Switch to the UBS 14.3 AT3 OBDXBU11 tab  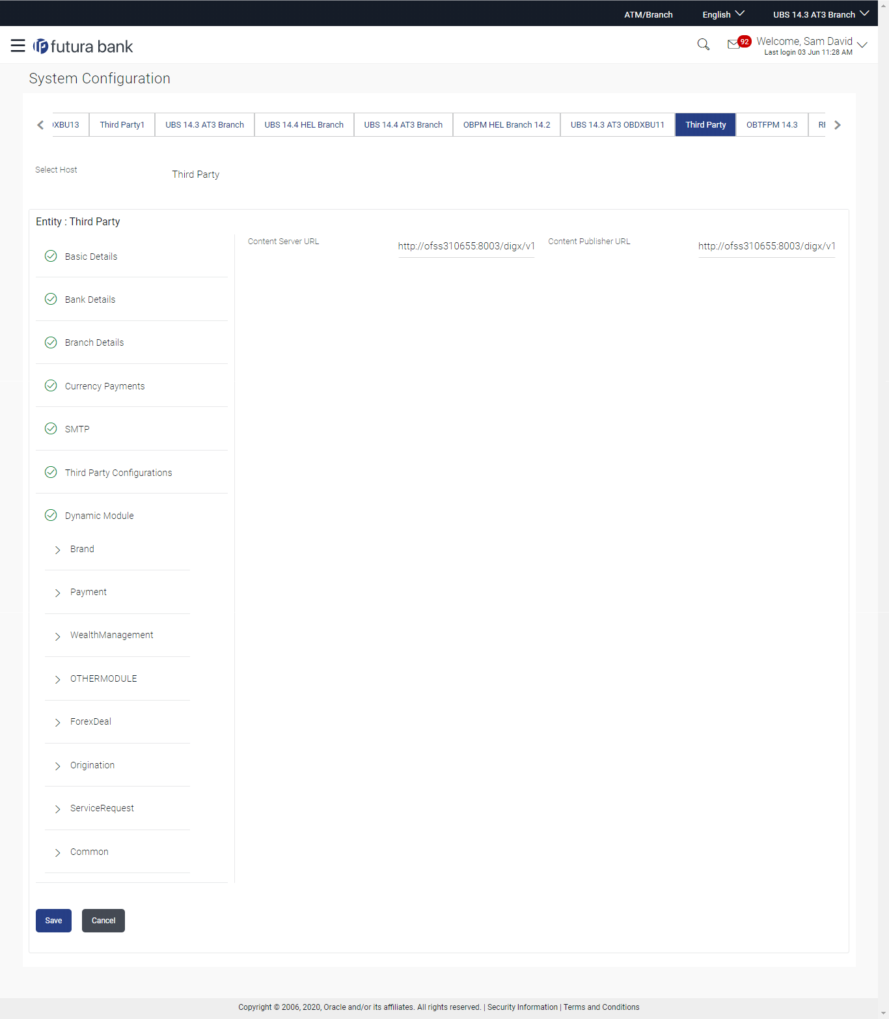coord(618,124)
